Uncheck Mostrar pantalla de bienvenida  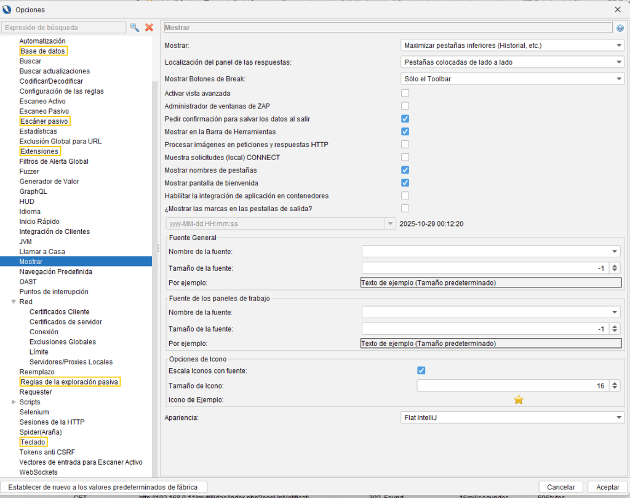click(405, 183)
